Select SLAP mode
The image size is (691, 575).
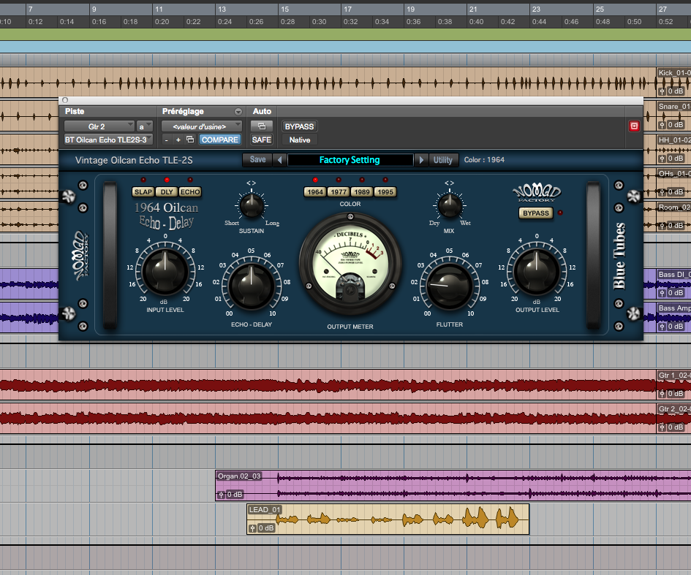[143, 192]
